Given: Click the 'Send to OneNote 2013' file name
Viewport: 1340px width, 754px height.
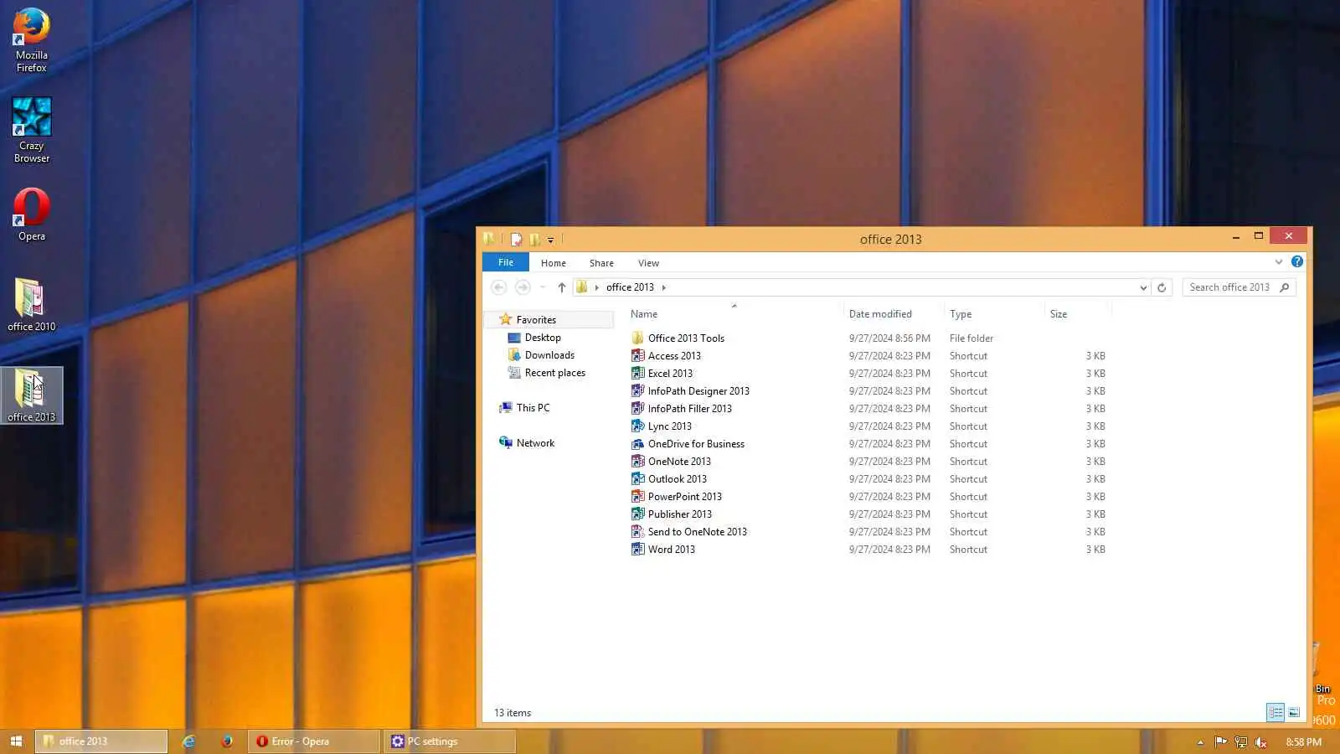Looking at the screenshot, I should click(x=697, y=532).
